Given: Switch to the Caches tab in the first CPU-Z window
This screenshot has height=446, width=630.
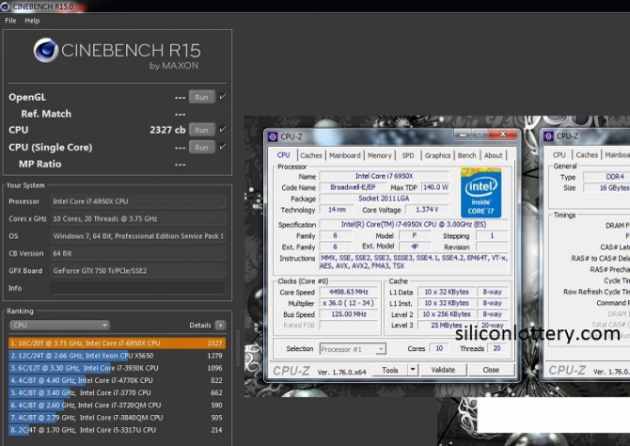Looking at the screenshot, I should 311,155.
